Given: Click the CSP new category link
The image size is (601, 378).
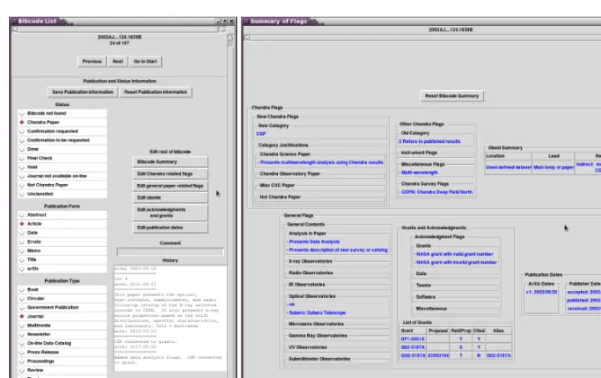Looking at the screenshot, I should 260,134.
